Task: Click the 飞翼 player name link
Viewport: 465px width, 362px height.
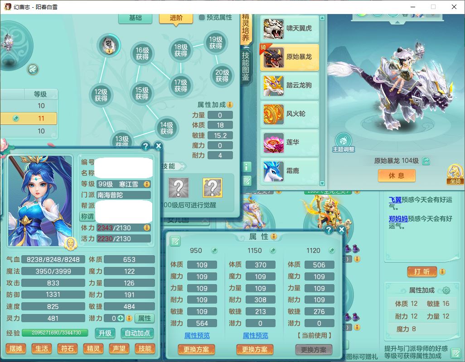Action: point(395,200)
